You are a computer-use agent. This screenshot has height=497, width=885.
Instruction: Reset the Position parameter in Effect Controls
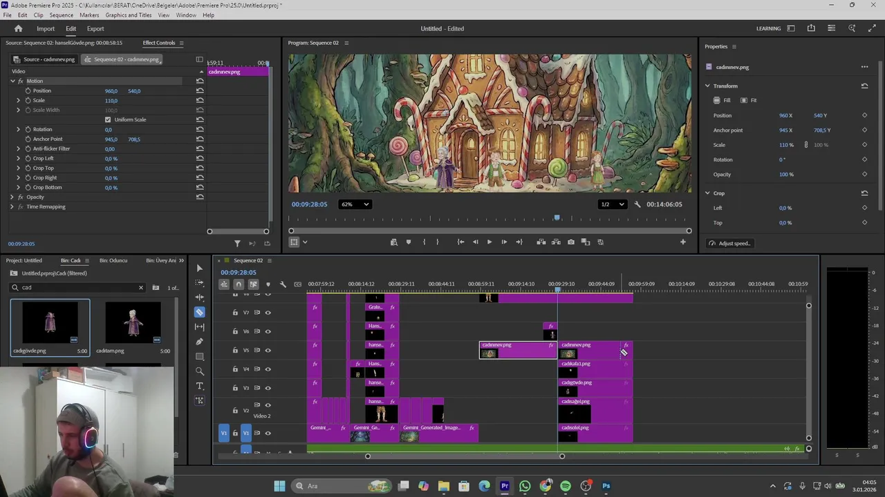pos(200,90)
